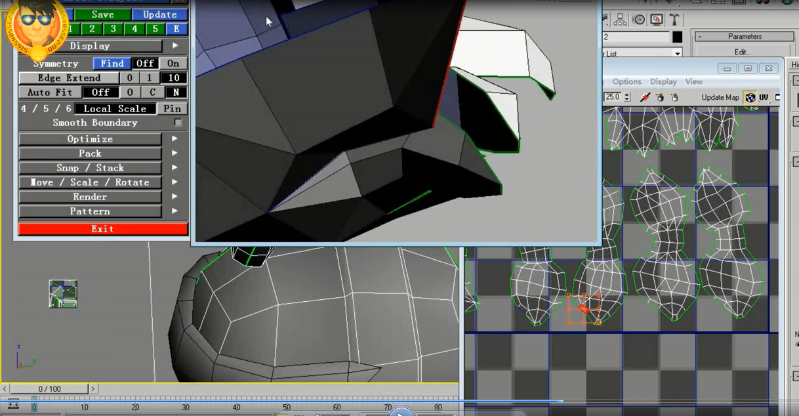Set Auto Fit option C
799x416 pixels.
click(152, 93)
